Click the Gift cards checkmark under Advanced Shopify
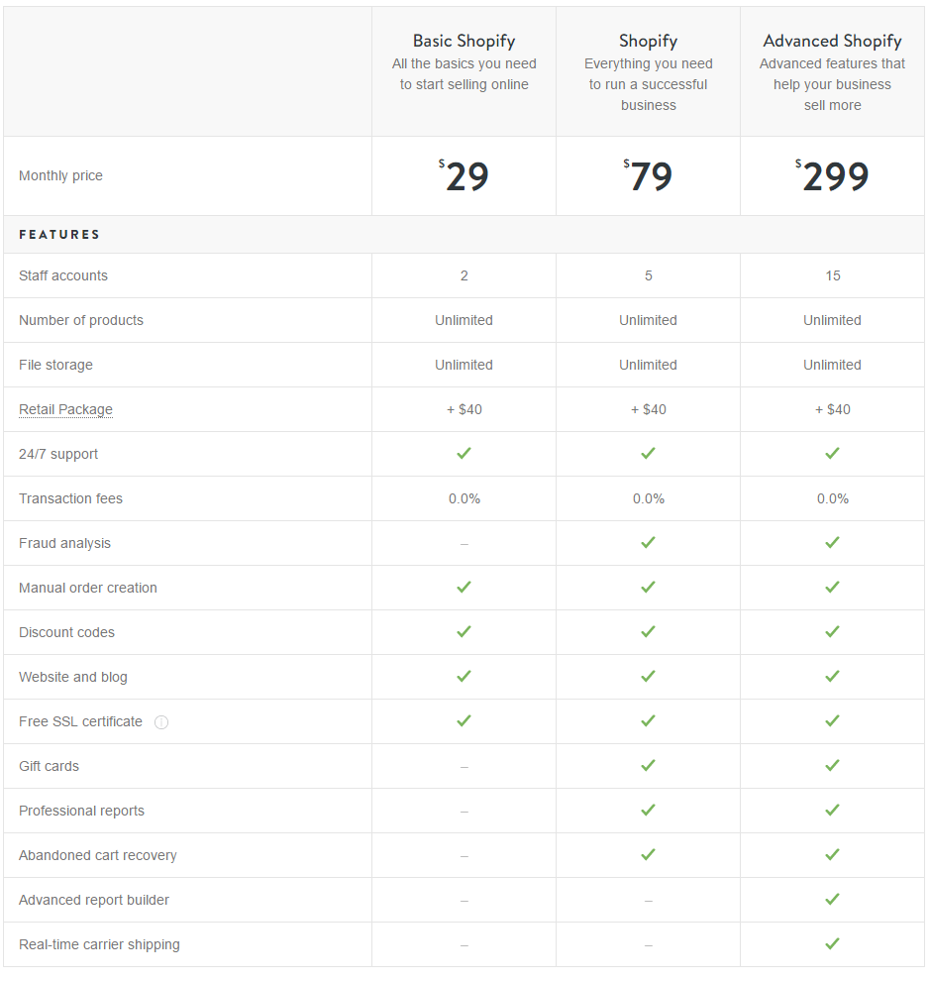The height and width of the screenshot is (981, 929). click(832, 765)
